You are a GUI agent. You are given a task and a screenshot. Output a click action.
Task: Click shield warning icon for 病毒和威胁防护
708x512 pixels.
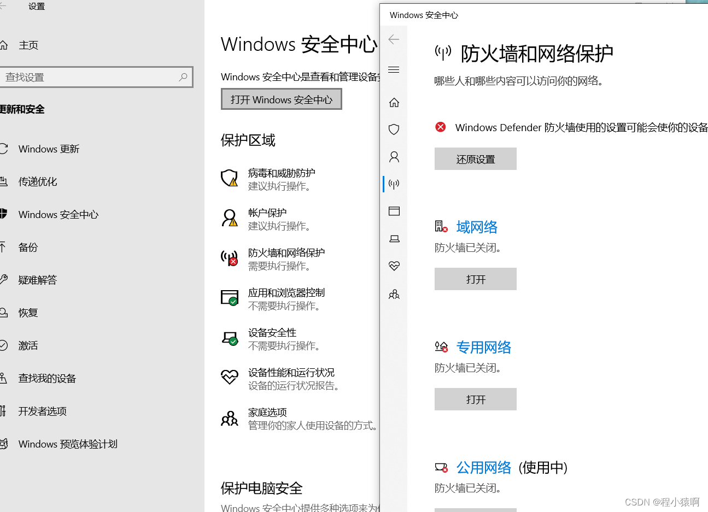230,178
